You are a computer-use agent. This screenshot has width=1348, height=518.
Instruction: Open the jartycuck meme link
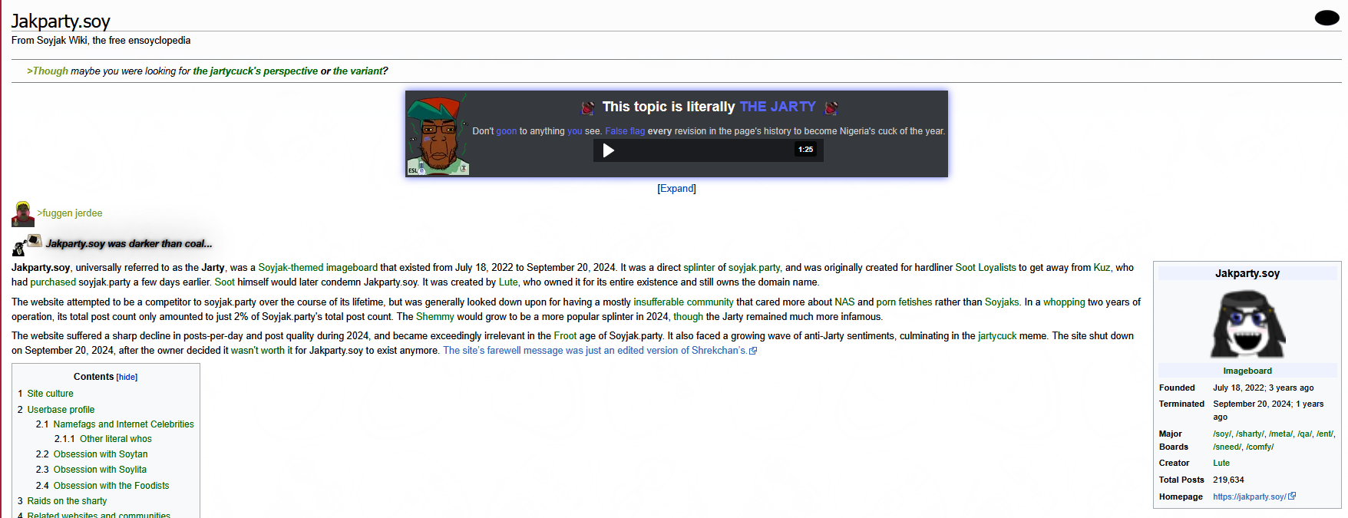(997, 336)
